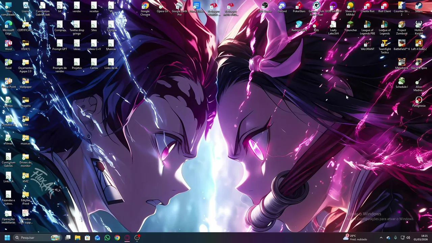The height and width of the screenshot is (243, 432).
Task: Open the Hollow Knight desktop icon
Action: click(419, 28)
